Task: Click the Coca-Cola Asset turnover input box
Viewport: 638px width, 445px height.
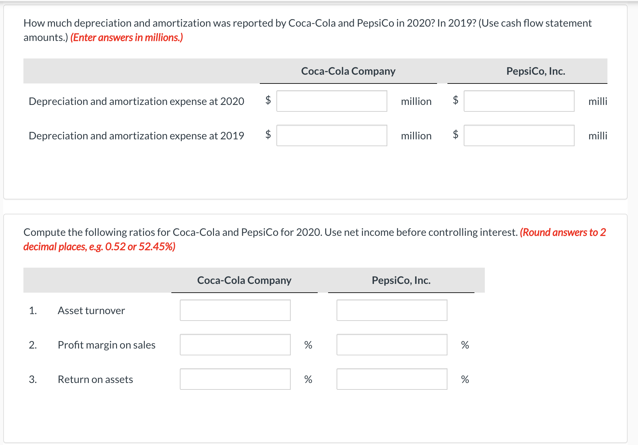Action: [235, 310]
